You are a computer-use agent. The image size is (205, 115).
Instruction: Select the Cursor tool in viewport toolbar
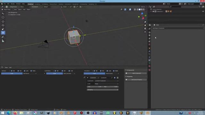(x=3, y=17)
